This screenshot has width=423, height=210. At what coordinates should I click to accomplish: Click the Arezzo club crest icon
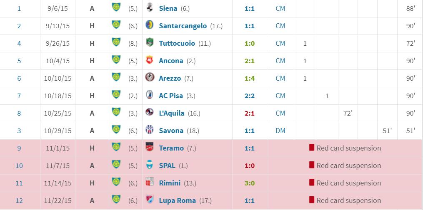(x=150, y=78)
